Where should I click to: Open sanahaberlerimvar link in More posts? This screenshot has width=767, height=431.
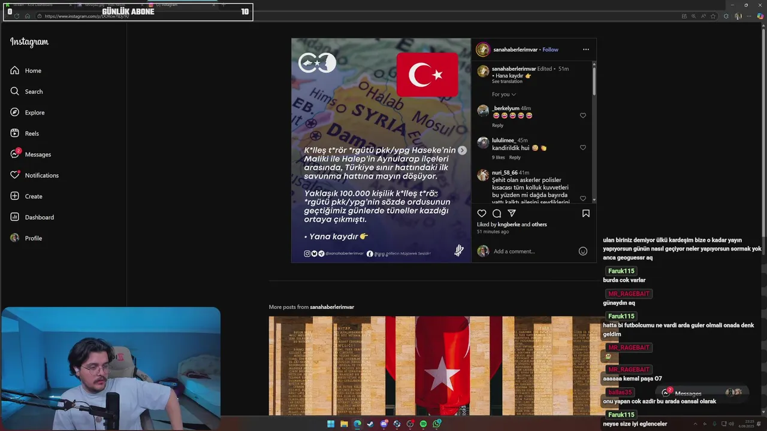(332, 307)
